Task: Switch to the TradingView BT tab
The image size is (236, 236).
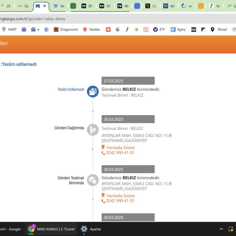Action: tap(87, 6)
